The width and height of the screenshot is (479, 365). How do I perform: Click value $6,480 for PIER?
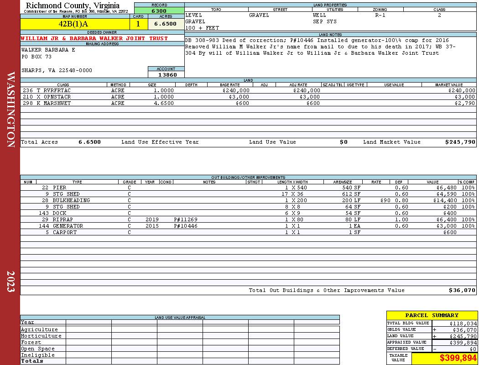pos(446,188)
